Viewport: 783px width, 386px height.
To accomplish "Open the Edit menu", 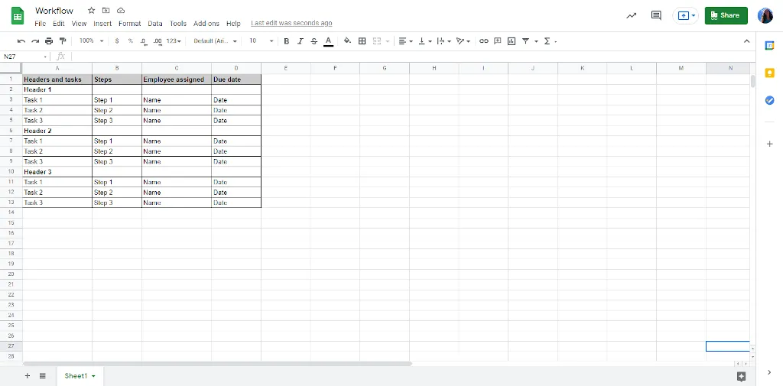I will (58, 24).
